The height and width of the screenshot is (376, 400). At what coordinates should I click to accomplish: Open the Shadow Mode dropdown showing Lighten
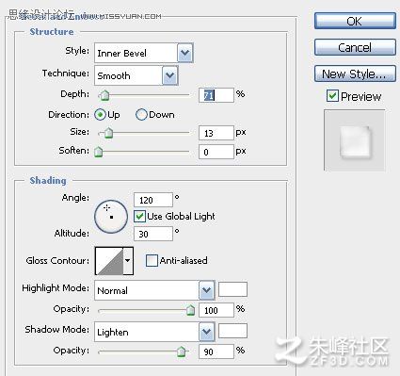point(154,332)
